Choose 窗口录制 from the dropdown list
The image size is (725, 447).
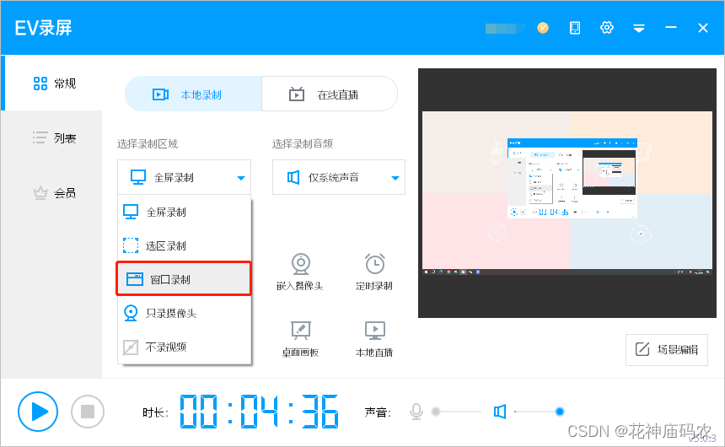184,279
